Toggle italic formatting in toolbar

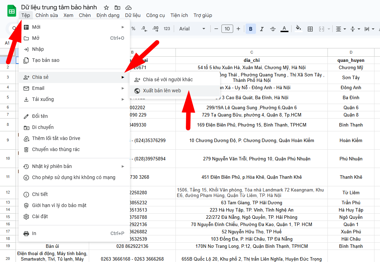click(262, 29)
